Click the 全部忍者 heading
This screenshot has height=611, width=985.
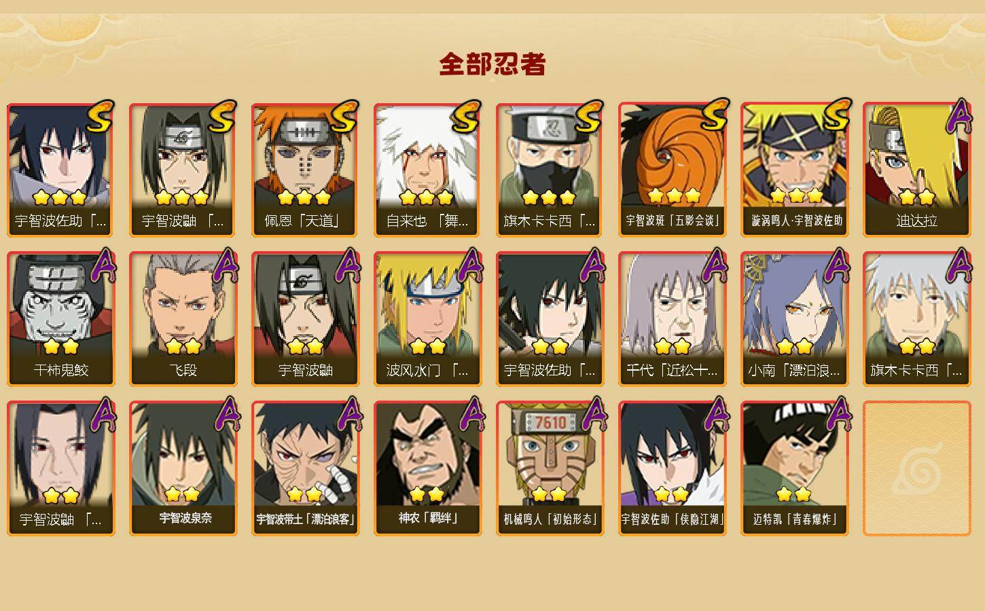coord(492,64)
